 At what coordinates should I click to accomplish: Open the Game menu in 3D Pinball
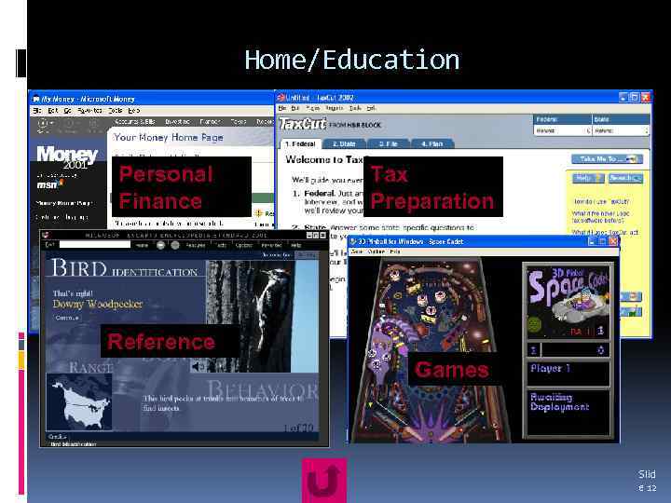(x=356, y=251)
